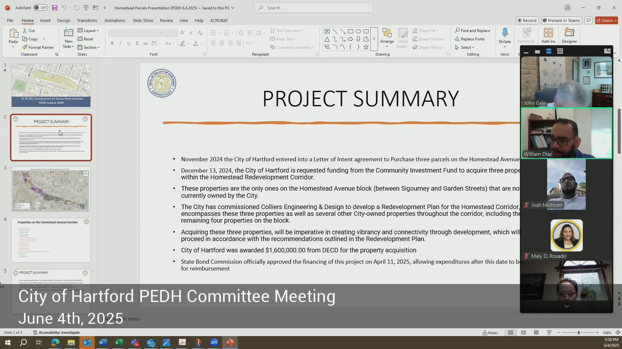Image resolution: width=622 pixels, height=349 pixels.
Task: Click Replace Fonts
Action: pyautogui.click(x=470, y=39)
